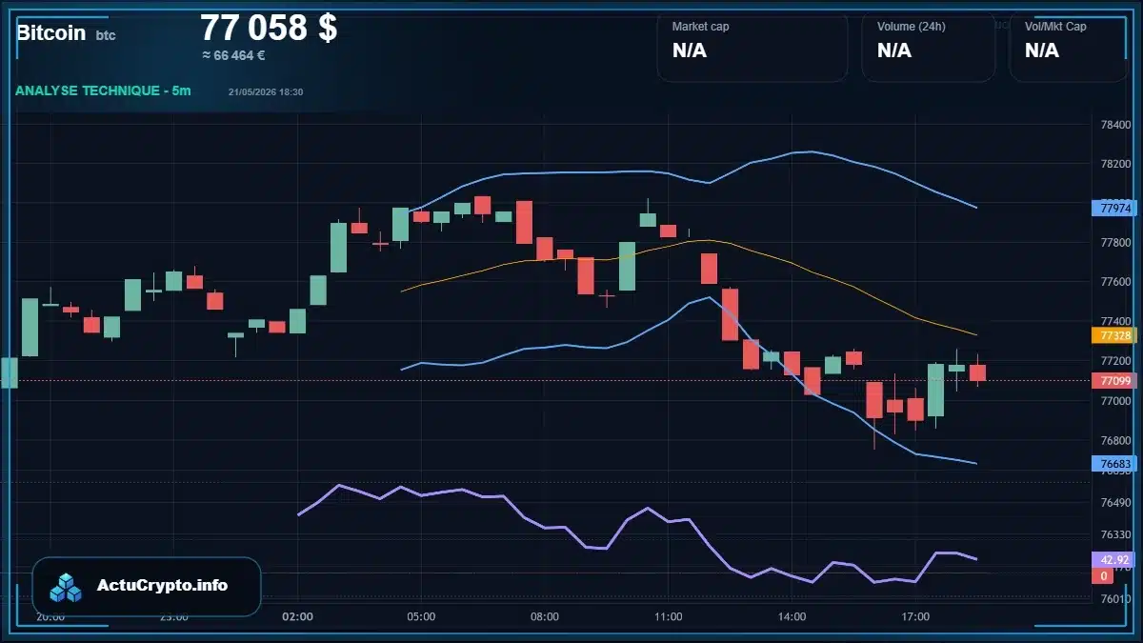Click the N/A value under Vol/Mkt Cap

click(x=1042, y=50)
